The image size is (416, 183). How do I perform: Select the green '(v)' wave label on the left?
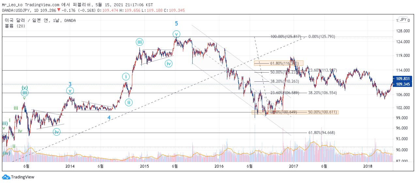[x=24, y=87]
